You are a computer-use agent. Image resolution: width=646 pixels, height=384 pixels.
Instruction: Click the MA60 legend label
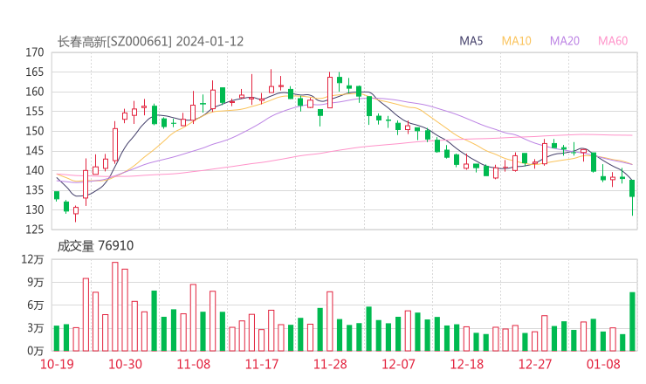point(613,41)
